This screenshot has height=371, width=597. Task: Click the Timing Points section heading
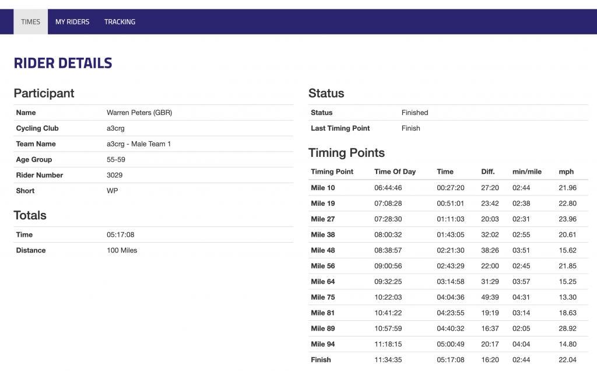(346, 152)
